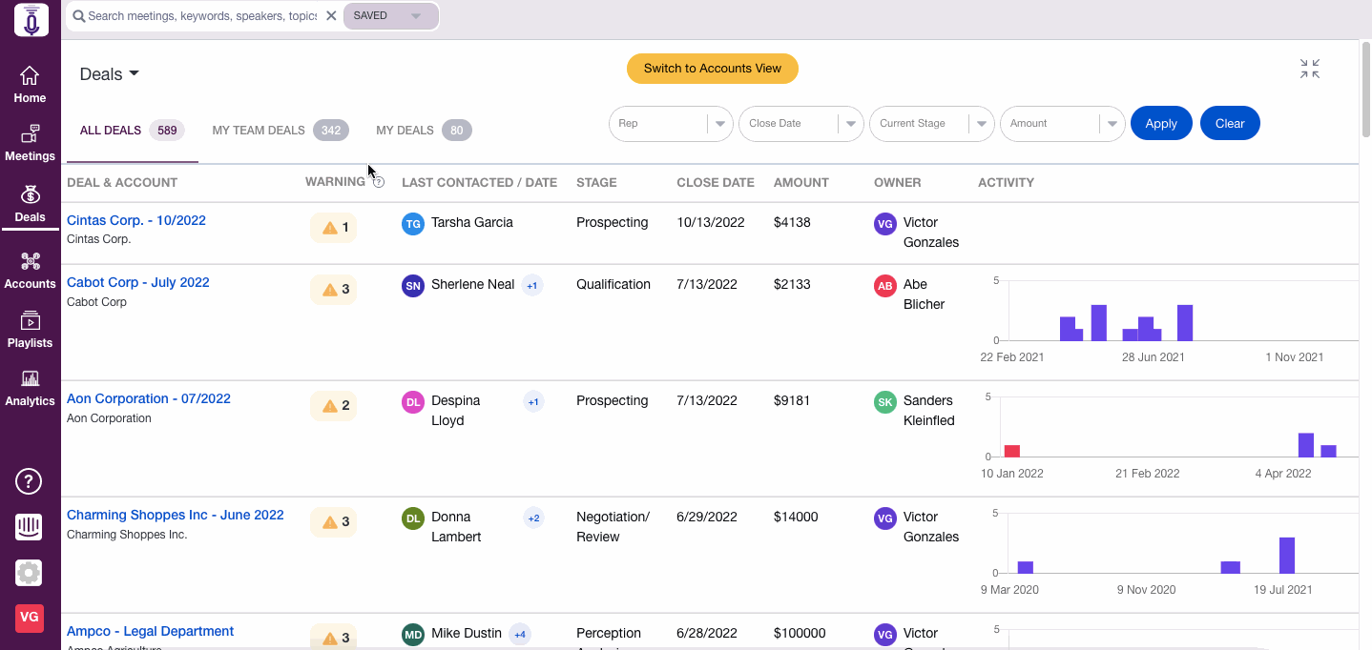Viewport: 1372px width, 650px height.
Task: Clear the search box with X
Action: [x=331, y=16]
